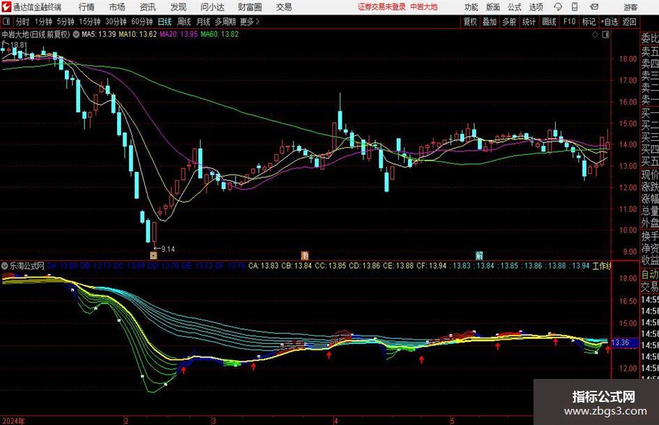
Task: Add stock with +自选 button
Action: (x=609, y=22)
